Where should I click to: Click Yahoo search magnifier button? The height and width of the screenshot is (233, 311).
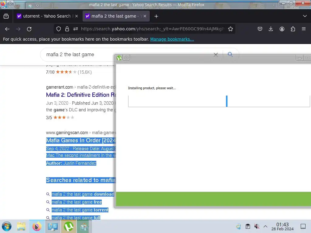pyautogui.click(x=230, y=54)
